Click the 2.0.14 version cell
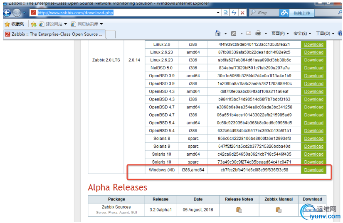343x223 pixels. pos(134,60)
